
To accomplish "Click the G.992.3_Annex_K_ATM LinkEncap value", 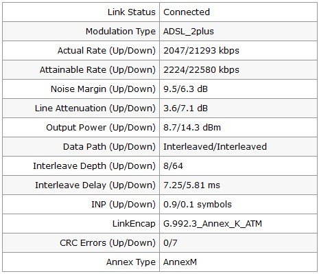I will tap(213, 224).
